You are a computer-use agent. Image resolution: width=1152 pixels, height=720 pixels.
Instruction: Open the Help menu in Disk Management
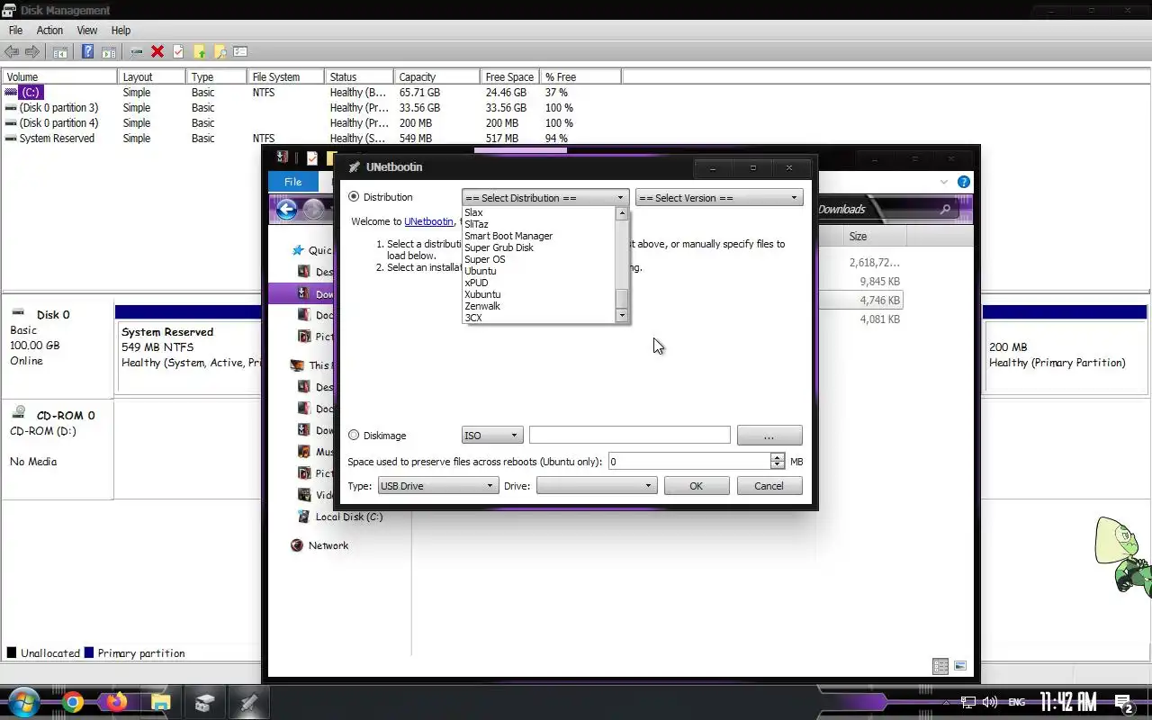coord(121,31)
